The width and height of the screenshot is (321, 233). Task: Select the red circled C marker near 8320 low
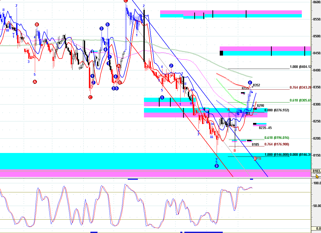[x=90, y=97]
